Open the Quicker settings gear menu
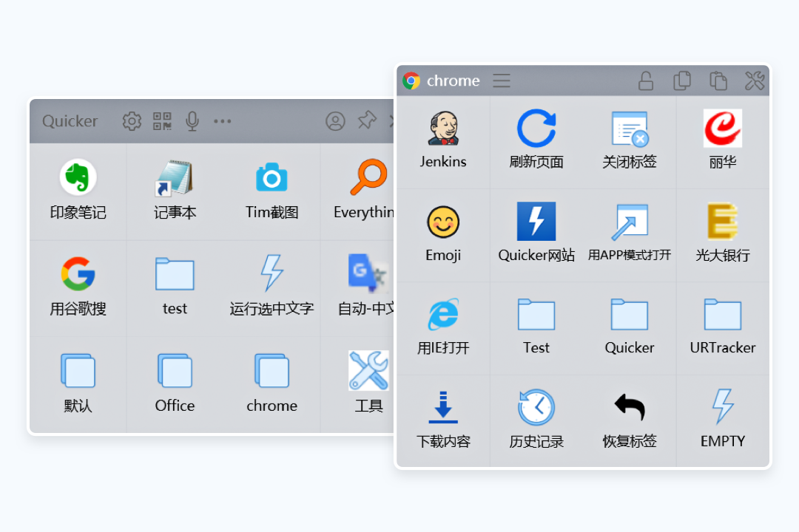 tap(132, 121)
